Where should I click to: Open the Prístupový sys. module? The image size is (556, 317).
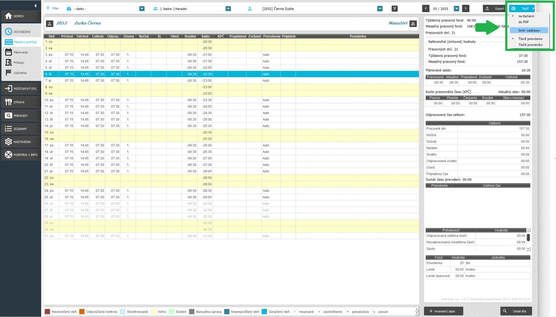click(x=21, y=88)
